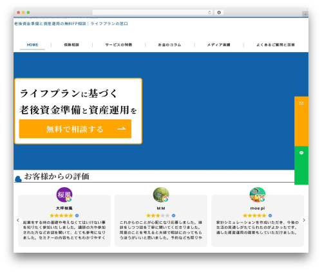Click the three-star rating on M M's review
Image resolution: width=322 pixels, height=272 pixels.
click(158, 215)
